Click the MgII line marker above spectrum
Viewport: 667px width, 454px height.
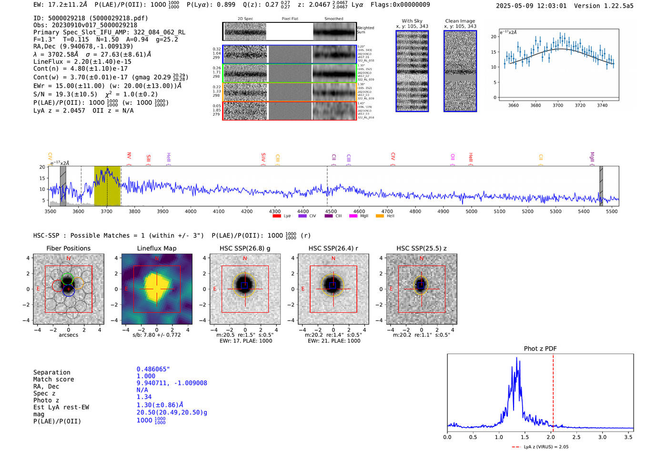pos(592,158)
